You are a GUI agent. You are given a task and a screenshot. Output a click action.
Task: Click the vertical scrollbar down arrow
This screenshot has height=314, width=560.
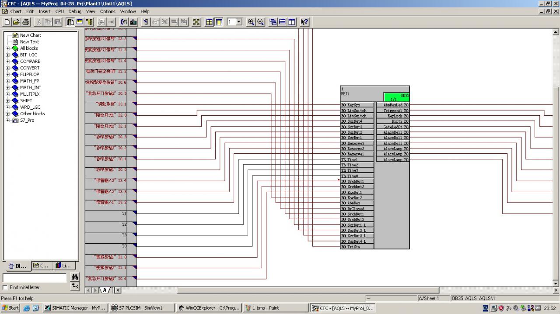(x=556, y=283)
